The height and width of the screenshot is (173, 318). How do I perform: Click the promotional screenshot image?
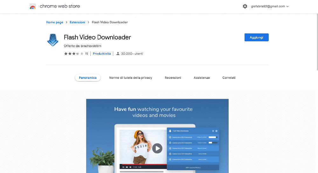157,136
